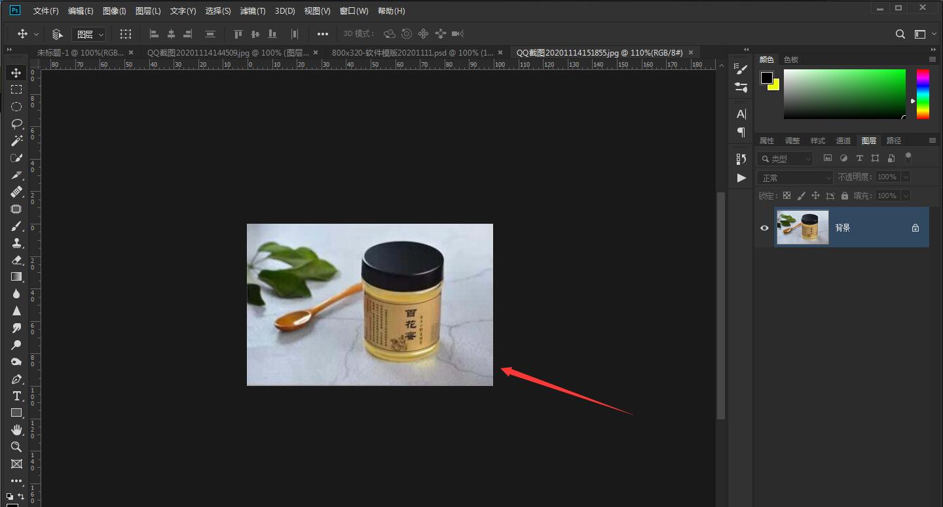The height and width of the screenshot is (507, 943).
Task: Hide the 背景 layer with the eye toggle
Action: pyautogui.click(x=764, y=228)
